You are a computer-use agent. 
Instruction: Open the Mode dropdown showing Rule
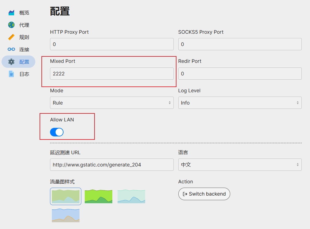tap(112, 103)
